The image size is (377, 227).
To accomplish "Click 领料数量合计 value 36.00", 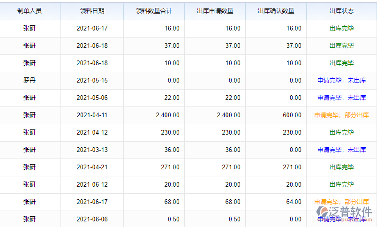I will 172,150.
